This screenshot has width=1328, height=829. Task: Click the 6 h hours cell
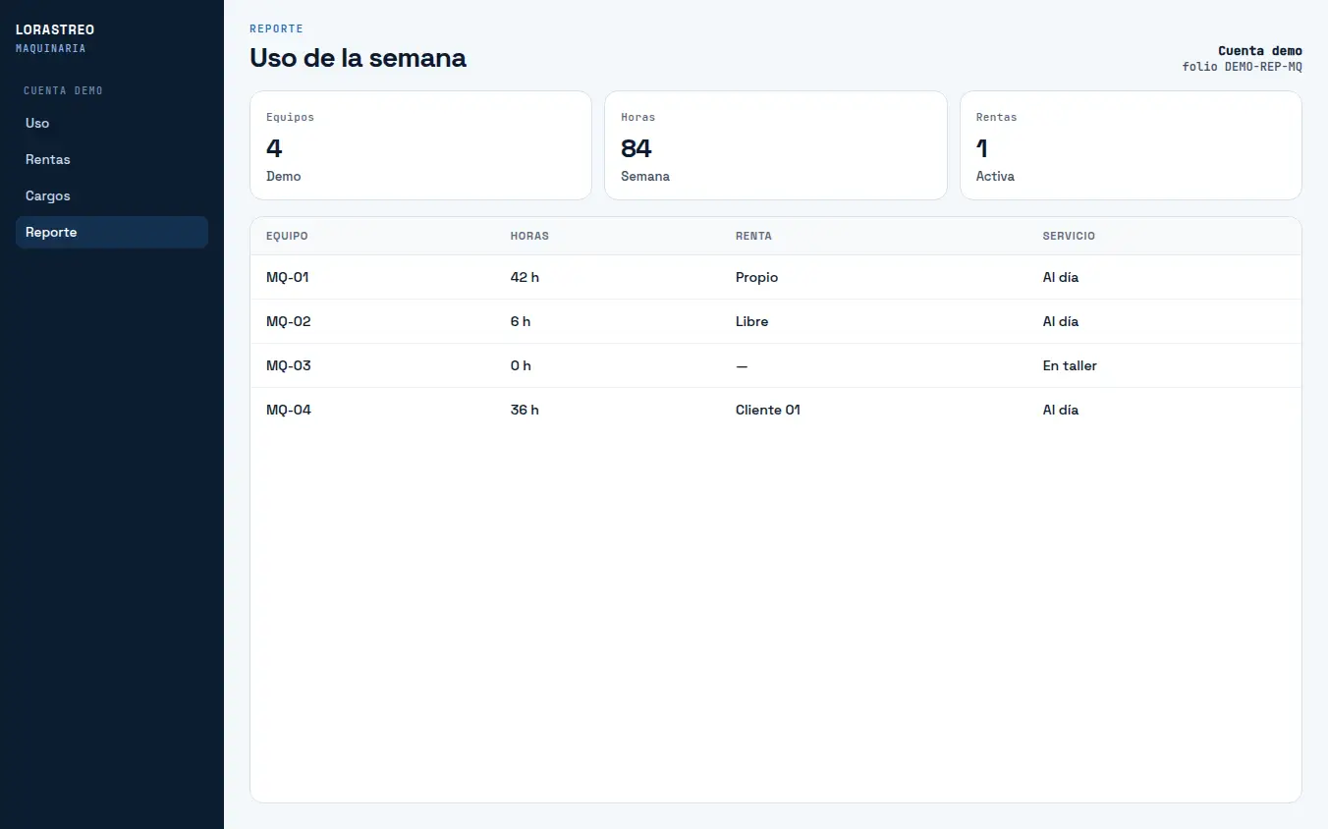521,321
